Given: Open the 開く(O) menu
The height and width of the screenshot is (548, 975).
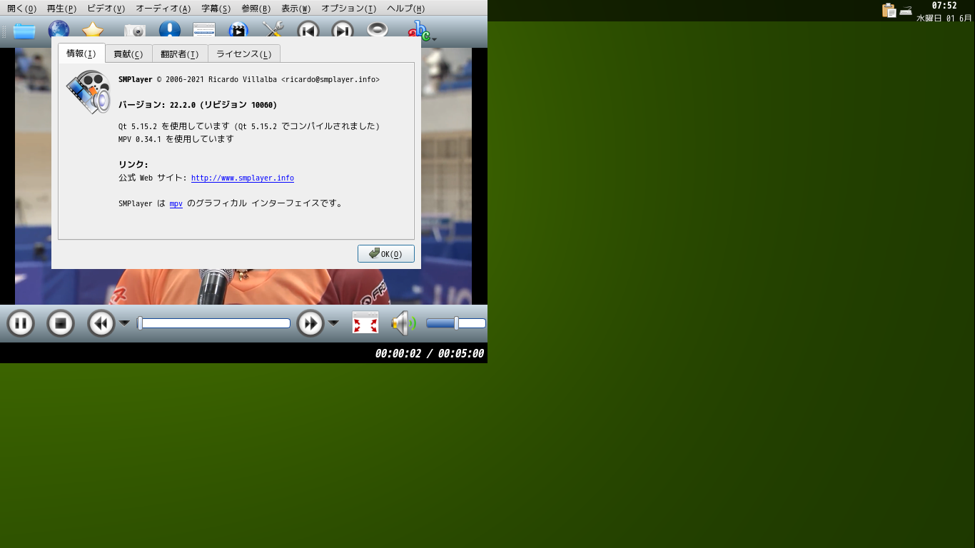Looking at the screenshot, I should [x=21, y=9].
